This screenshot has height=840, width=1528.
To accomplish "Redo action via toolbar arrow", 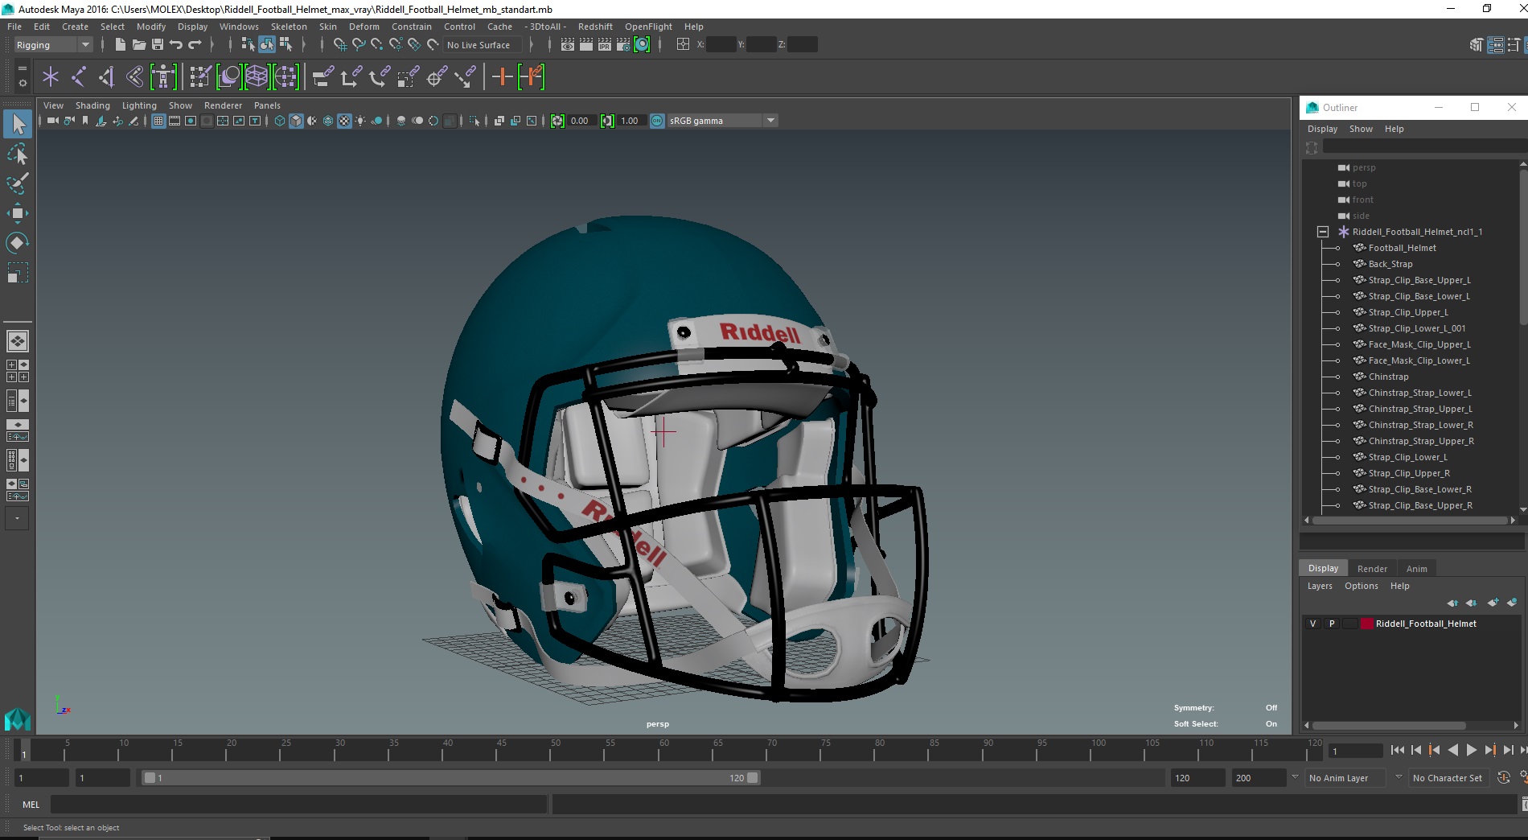I will [x=195, y=45].
